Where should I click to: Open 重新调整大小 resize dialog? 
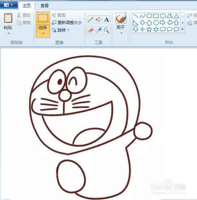(67, 23)
